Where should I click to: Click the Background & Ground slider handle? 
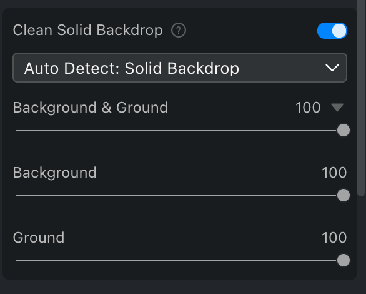point(344,130)
